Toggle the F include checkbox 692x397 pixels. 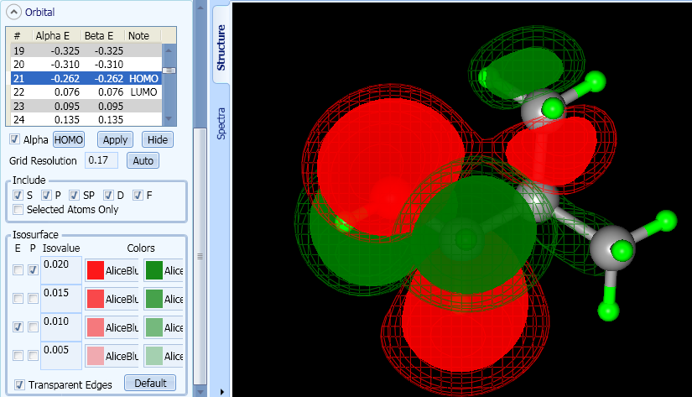138,196
